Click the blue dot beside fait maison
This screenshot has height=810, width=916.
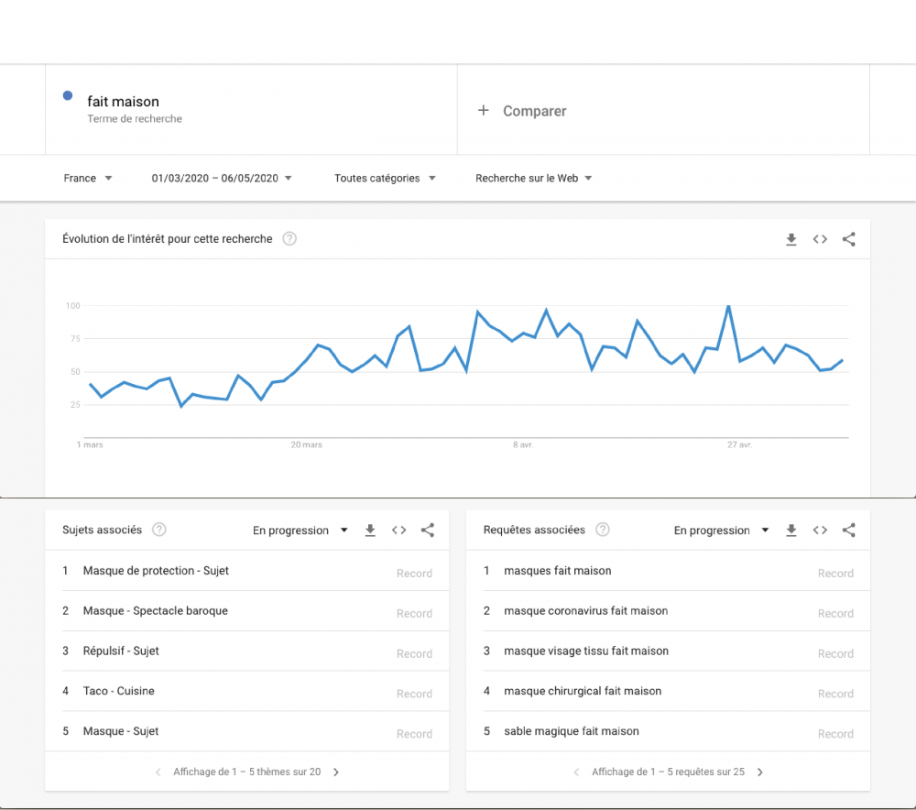point(68,95)
